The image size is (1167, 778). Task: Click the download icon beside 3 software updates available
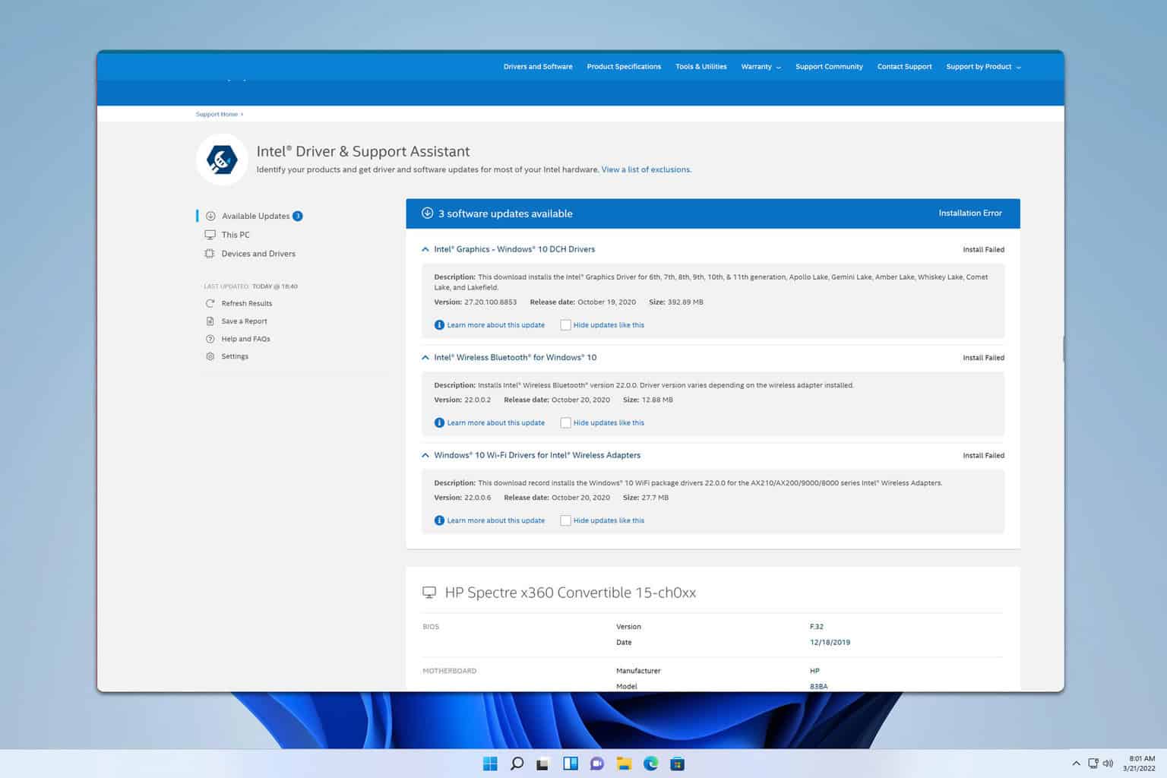428,213
